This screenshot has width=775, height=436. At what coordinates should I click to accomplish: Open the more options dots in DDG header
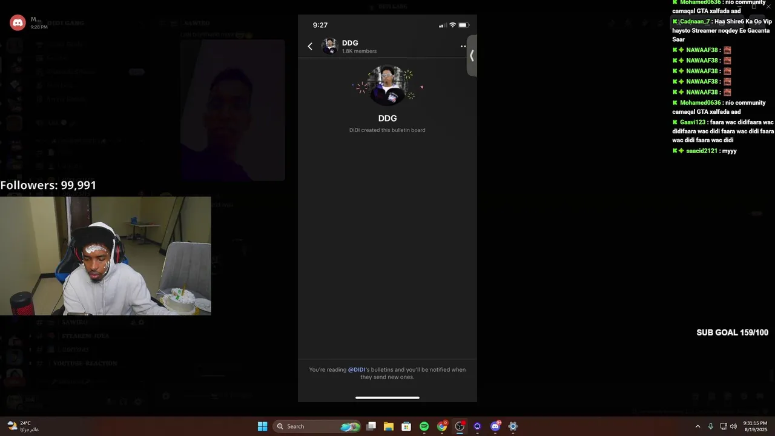[x=463, y=46]
